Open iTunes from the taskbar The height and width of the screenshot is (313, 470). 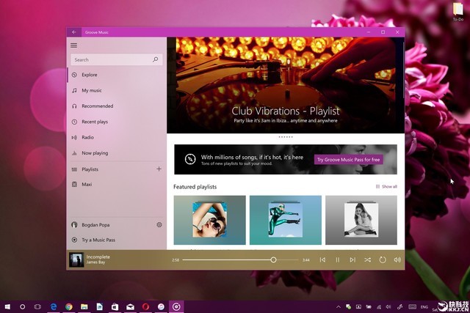click(161, 306)
